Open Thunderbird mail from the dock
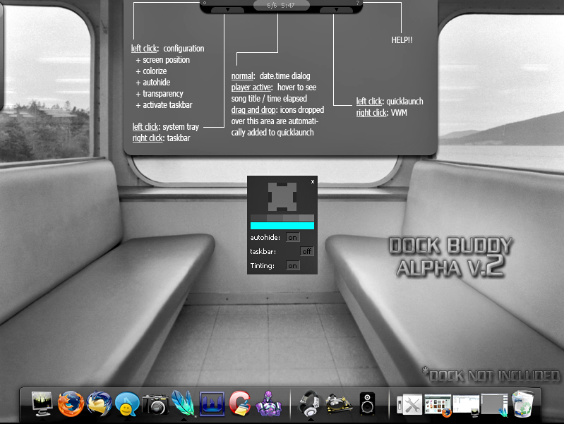The height and width of the screenshot is (424, 564). [99, 404]
